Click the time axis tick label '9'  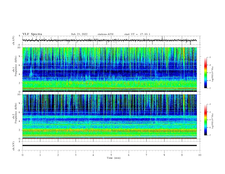182,155
